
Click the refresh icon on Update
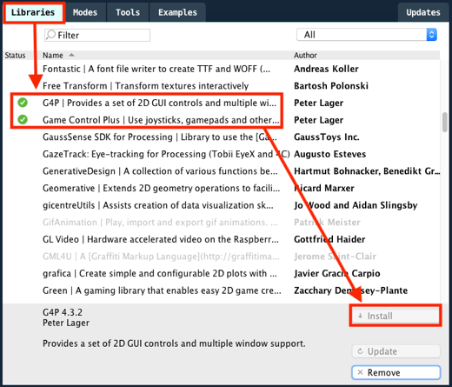tap(360, 351)
